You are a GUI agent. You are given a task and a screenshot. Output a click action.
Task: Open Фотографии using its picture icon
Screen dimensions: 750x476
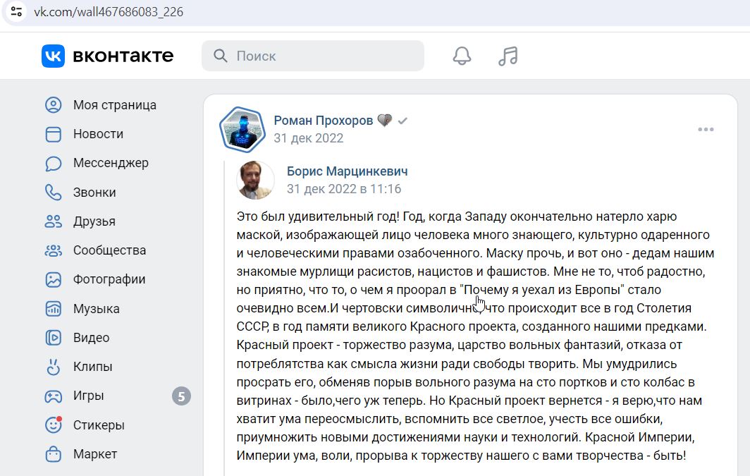click(53, 279)
